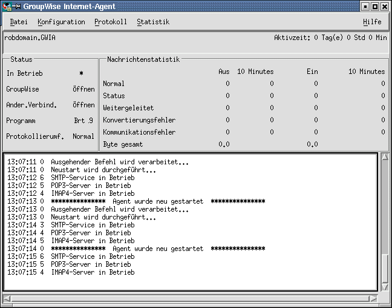Open the Konfiguration menu
Image resolution: width=392 pixels, height=308 pixels.
(61, 22)
